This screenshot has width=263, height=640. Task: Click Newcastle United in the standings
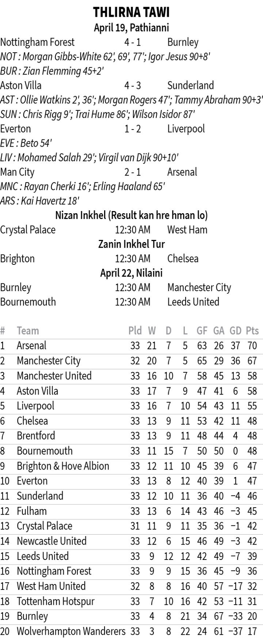pyautogui.click(x=52, y=541)
